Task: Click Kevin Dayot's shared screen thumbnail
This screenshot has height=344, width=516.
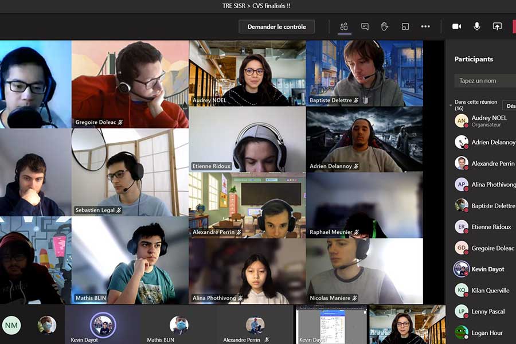Action: 331,325
